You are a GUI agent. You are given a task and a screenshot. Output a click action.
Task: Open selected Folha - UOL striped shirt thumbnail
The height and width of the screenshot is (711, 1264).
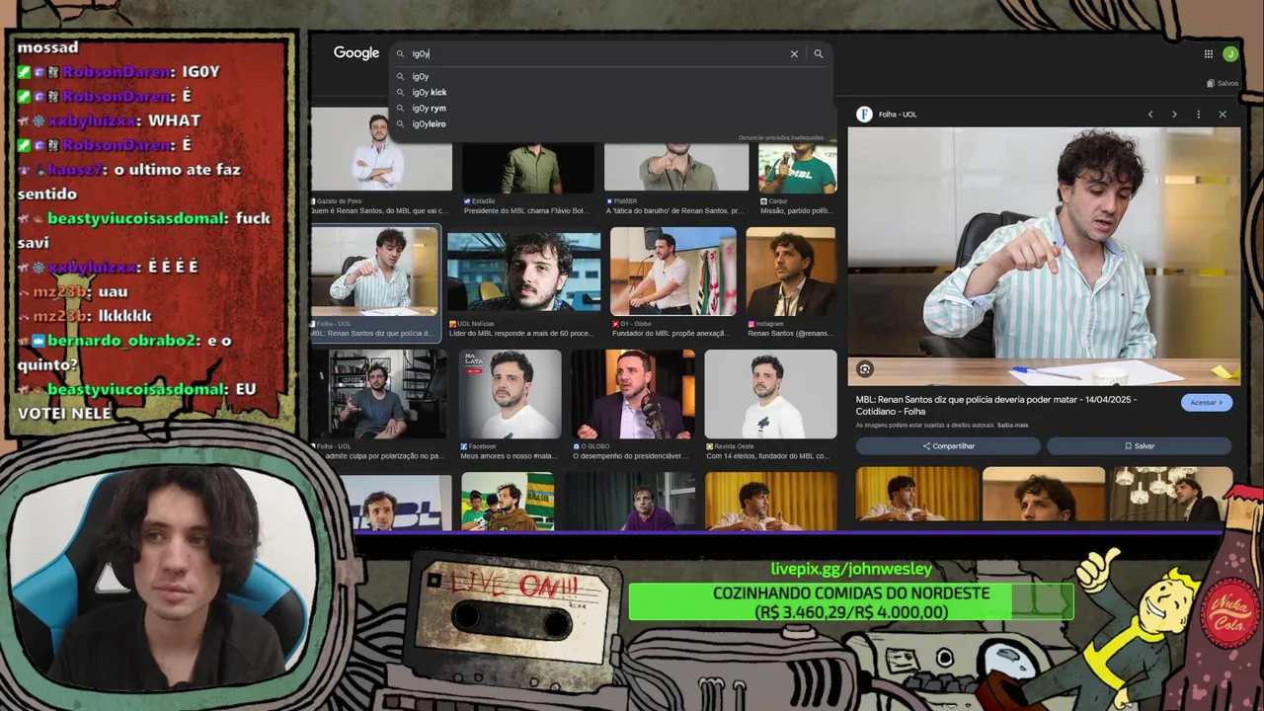click(x=375, y=272)
